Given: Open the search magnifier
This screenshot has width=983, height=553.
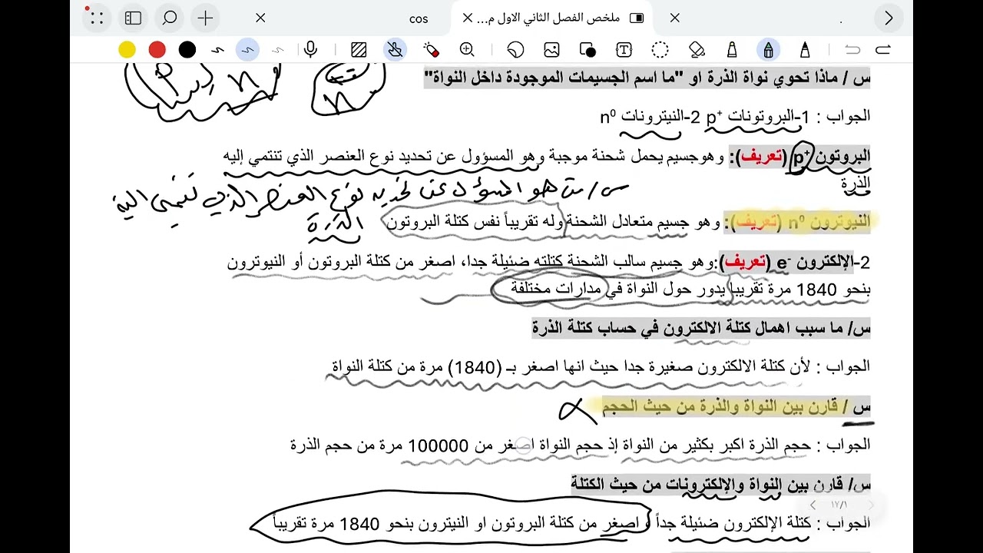Looking at the screenshot, I should 170,18.
